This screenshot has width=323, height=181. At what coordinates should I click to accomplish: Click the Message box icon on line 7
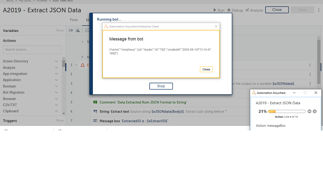[95, 121]
